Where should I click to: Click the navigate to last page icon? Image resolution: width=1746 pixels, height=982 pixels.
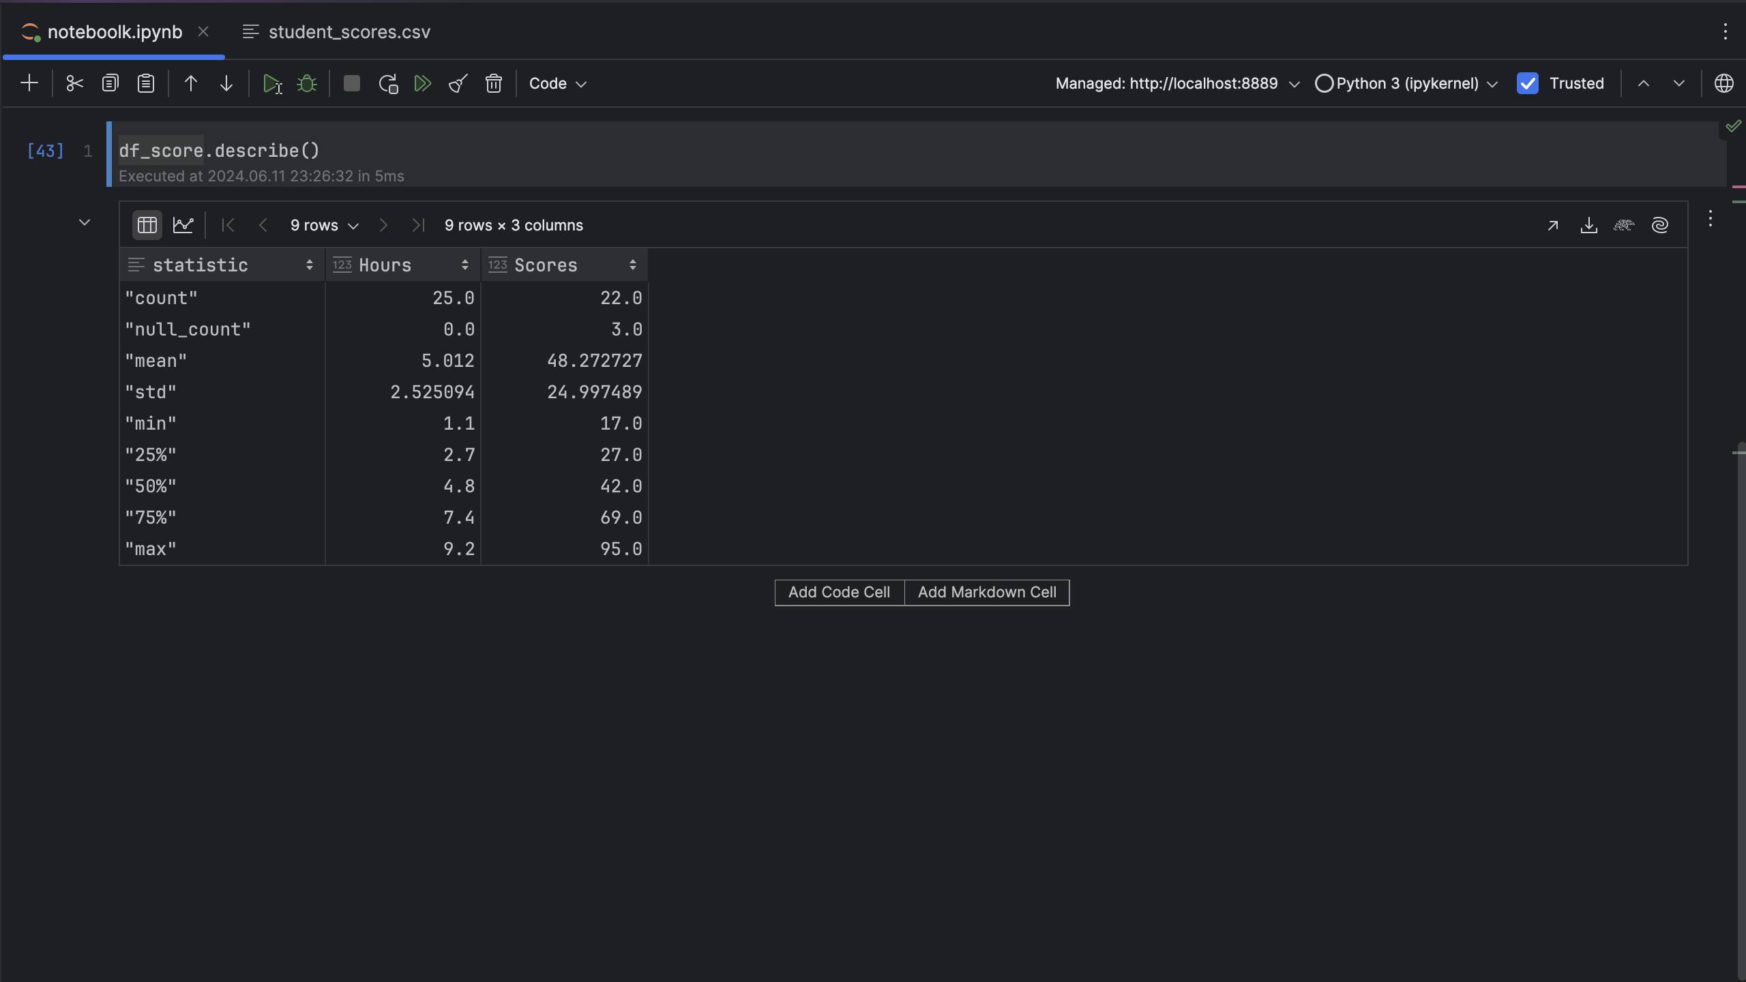(x=419, y=224)
